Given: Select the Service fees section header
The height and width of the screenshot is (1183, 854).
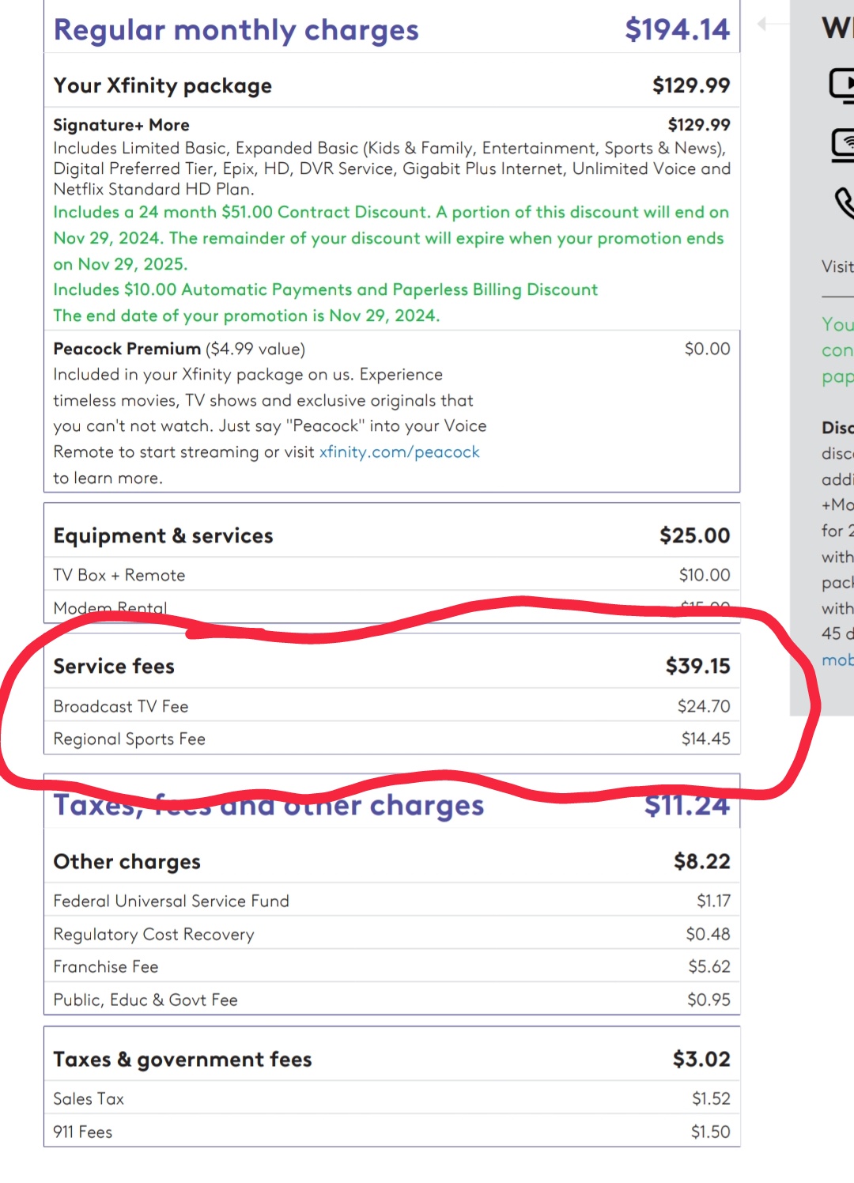Looking at the screenshot, I should (x=114, y=666).
